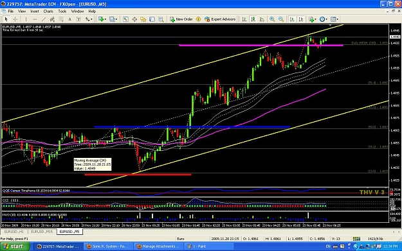Open the profiles dropdown
402x251 pixels.
click(113, 19)
